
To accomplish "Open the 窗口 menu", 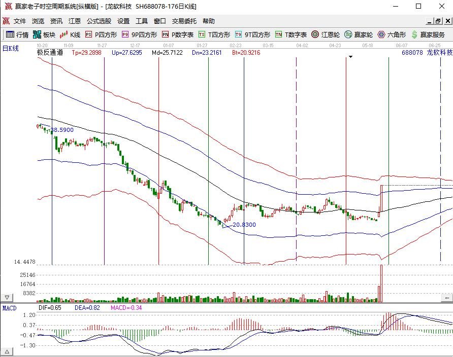I will pyautogui.click(x=160, y=21).
